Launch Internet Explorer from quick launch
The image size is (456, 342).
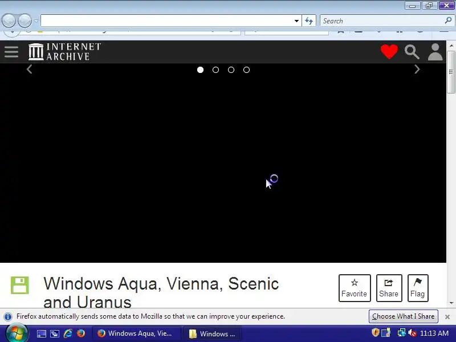[x=68, y=333]
